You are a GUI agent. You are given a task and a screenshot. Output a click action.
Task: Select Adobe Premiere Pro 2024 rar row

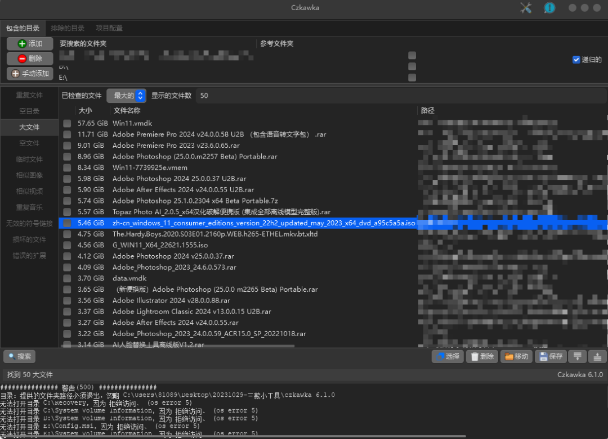click(x=333, y=134)
